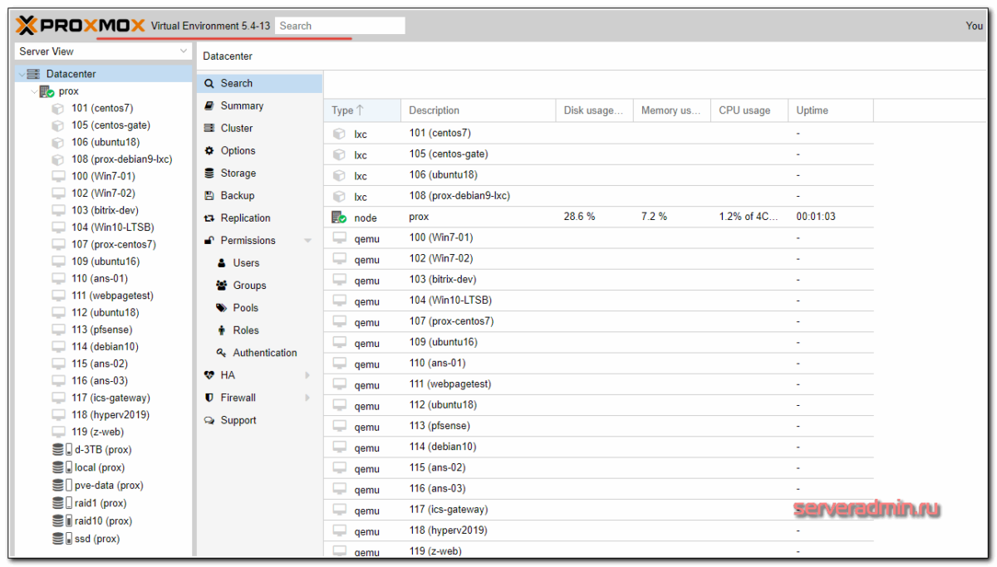Collapse the Datacenter tree node
Image resolution: width=997 pixels, height=567 pixels.
click(x=22, y=75)
